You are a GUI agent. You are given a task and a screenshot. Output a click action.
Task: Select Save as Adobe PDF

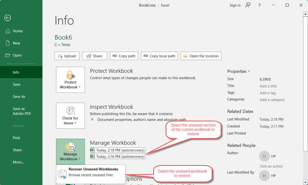tap(22, 111)
